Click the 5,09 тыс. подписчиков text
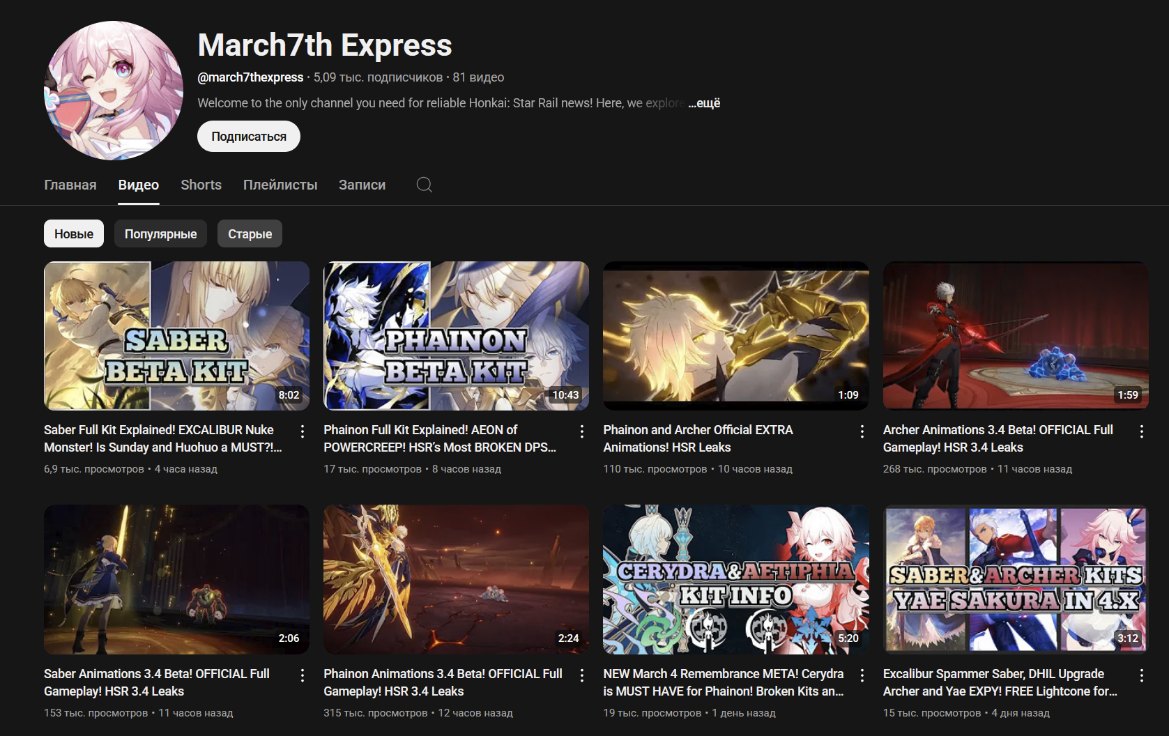Image resolution: width=1169 pixels, height=736 pixels. pos(378,77)
